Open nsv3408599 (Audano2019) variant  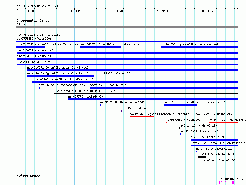[x=215, y=149]
